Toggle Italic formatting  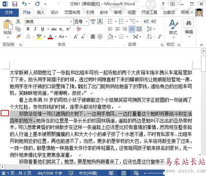35,29
